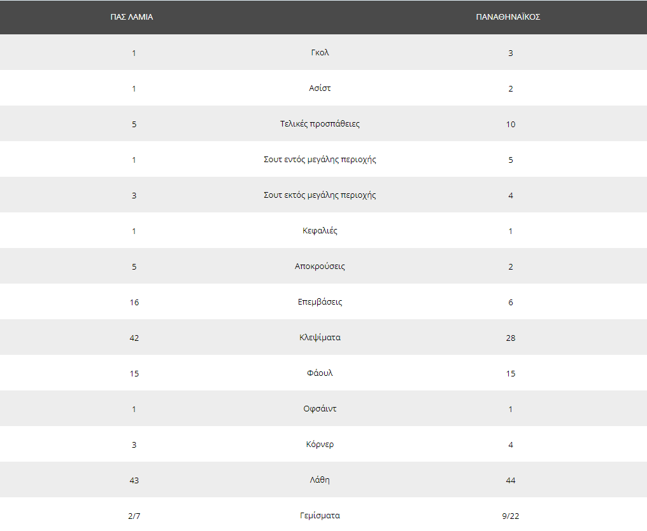The height and width of the screenshot is (531, 647).
Task: Select the Κεφαλιές row label
Action: (x=320, y=231)
